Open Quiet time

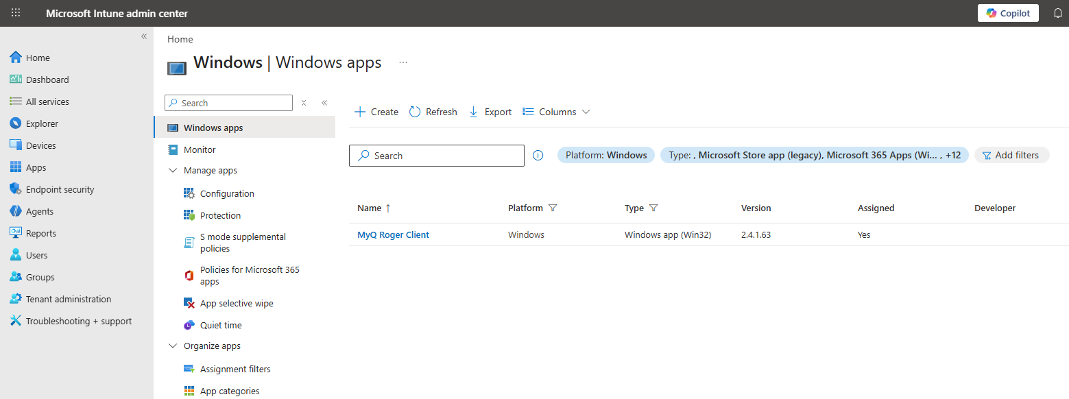(221, 325)
